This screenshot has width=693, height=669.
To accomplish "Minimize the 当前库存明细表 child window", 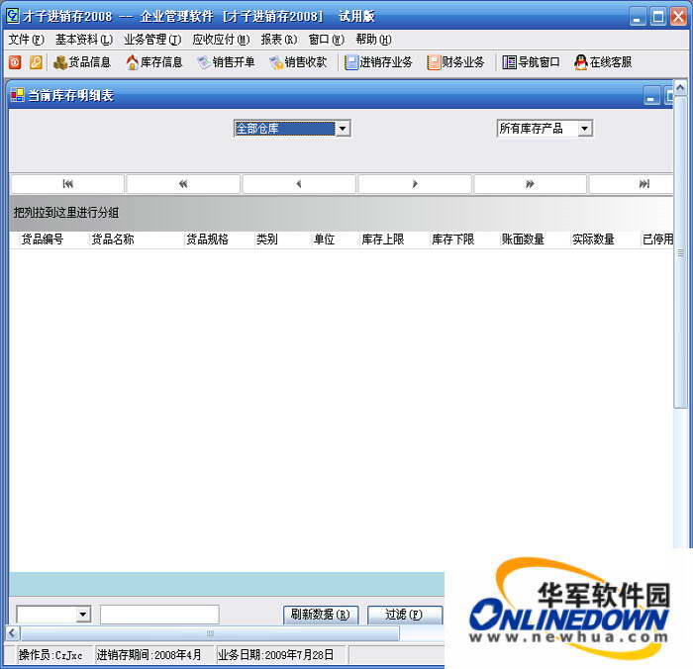I will pyautogui.click(x=650, y=97).
